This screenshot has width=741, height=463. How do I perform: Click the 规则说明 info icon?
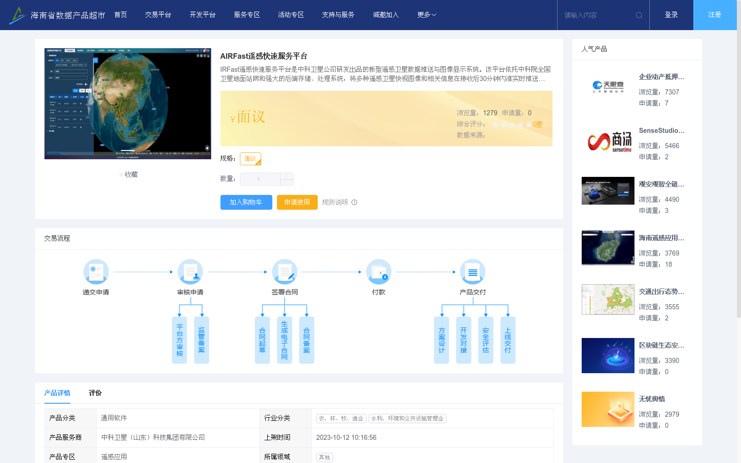tap(354, 202)
